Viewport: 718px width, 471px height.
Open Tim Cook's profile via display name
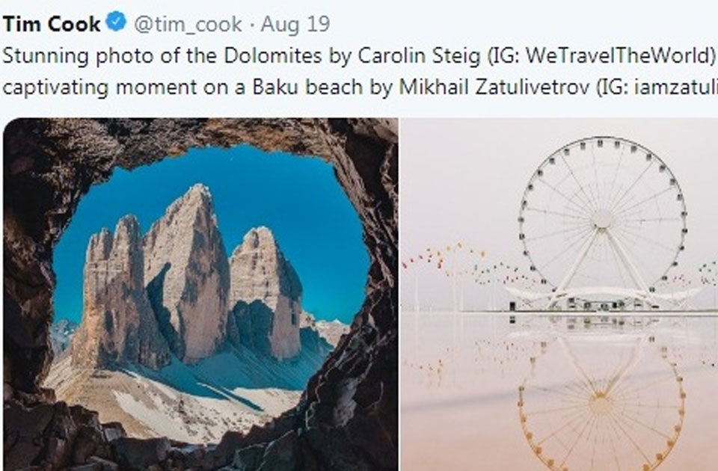tap(52, 24)
